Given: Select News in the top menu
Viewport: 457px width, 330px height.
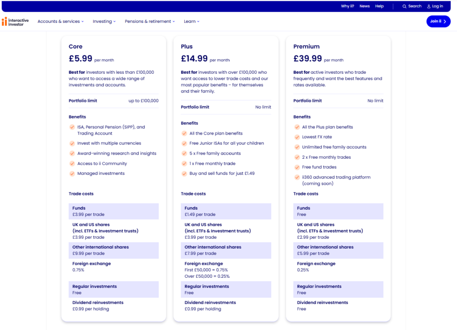Looking at the screenshot, I should pyautogui.click(x=365, y=6).
